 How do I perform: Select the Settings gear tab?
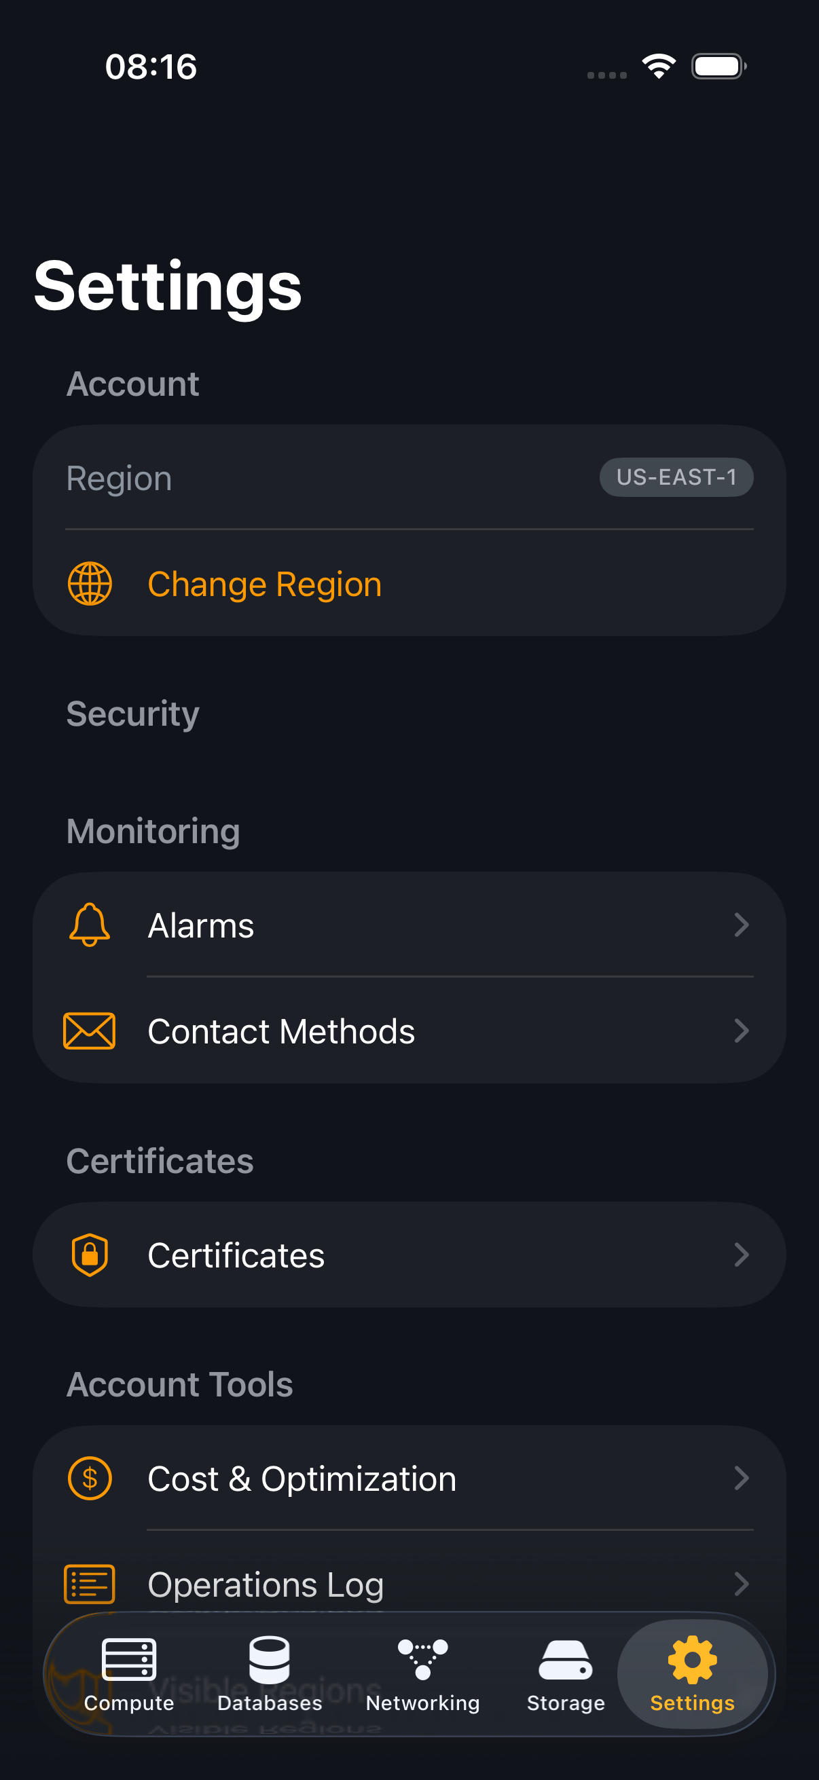pyautogui.click(x=692, y=1673)
